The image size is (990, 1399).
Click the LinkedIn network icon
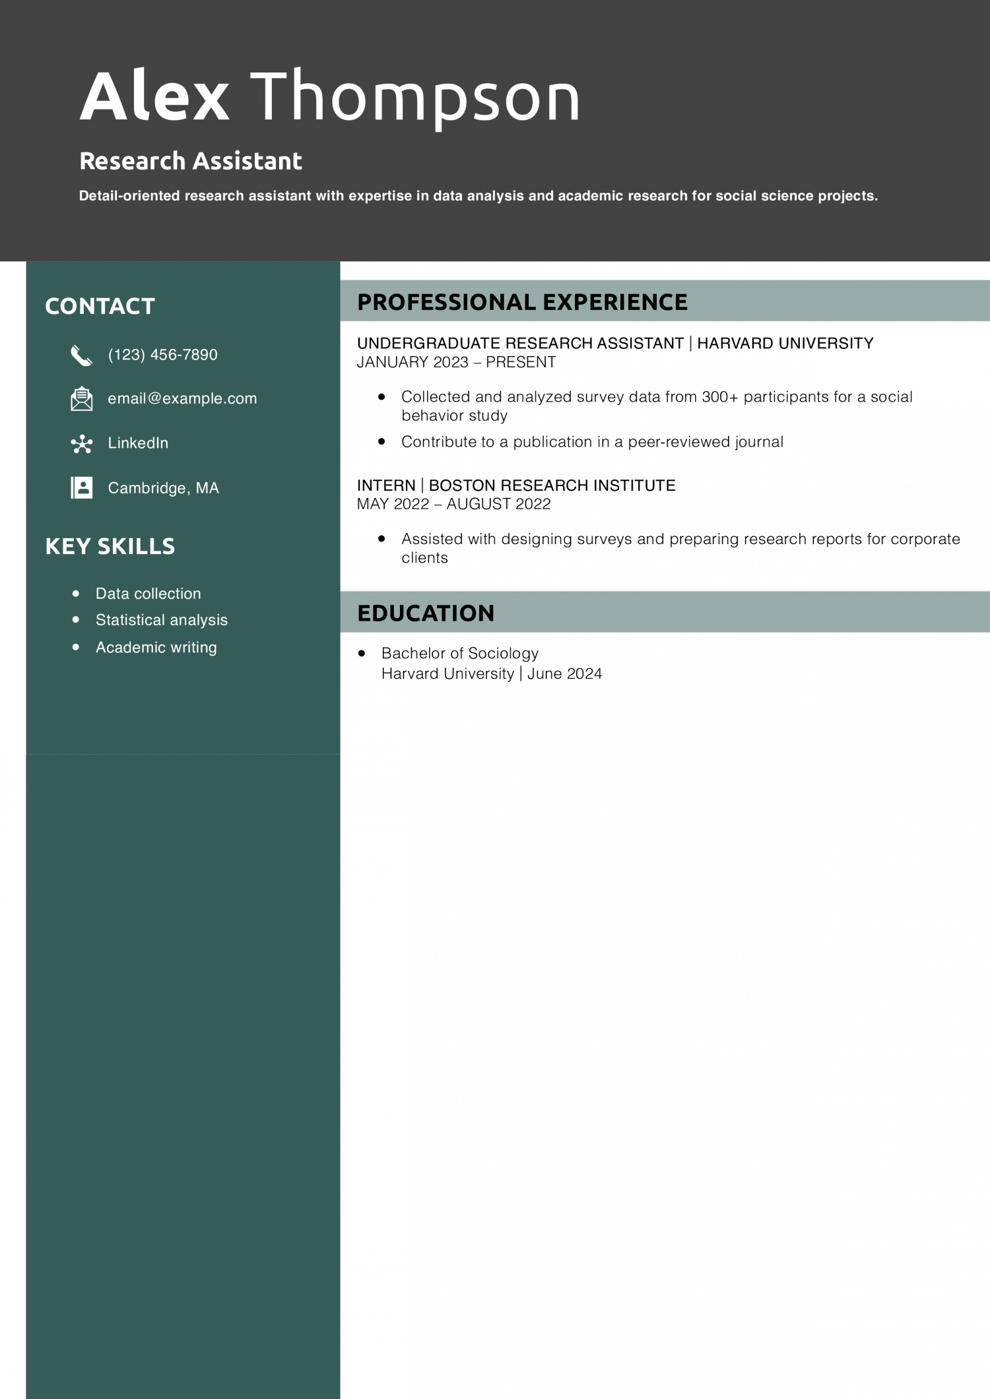(82, 444)
